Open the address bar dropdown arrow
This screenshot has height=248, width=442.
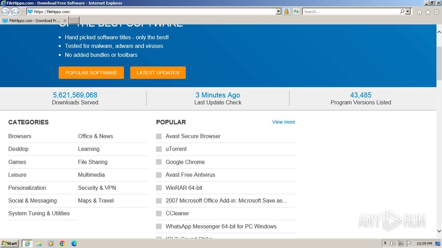(x=279, y=11)
